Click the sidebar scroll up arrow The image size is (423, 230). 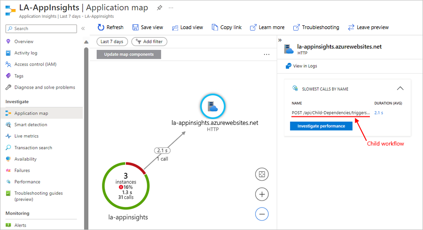86,42
